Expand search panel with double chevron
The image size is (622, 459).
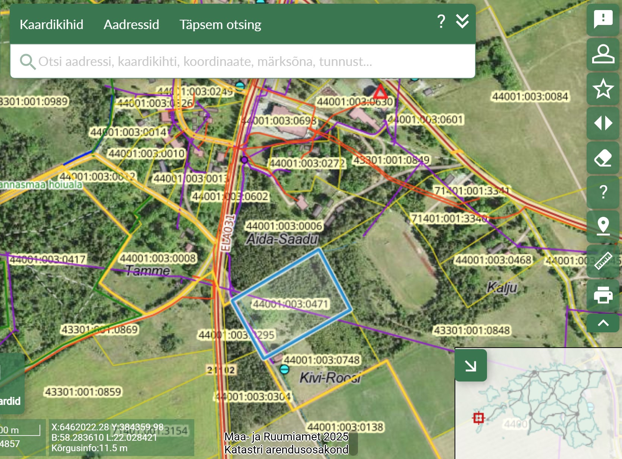pos(462,22)
